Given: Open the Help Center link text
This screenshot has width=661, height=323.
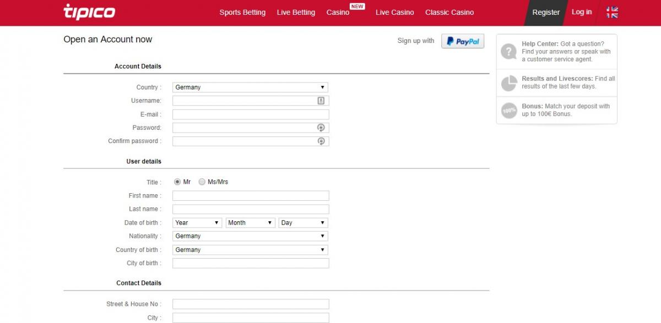Looking at the screenshot, I should [566, 52].
